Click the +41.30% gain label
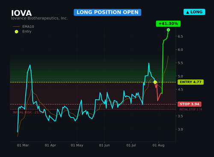 tap(168, 24)
